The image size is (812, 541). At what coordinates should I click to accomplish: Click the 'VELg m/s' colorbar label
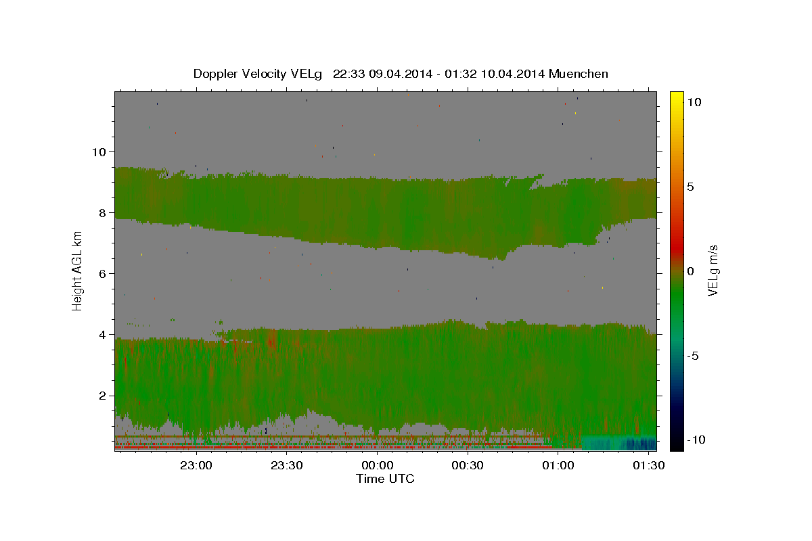pos(713,271)
